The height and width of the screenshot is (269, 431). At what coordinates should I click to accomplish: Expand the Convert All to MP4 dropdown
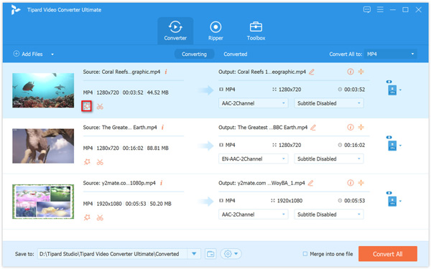(x=391, y=54)
